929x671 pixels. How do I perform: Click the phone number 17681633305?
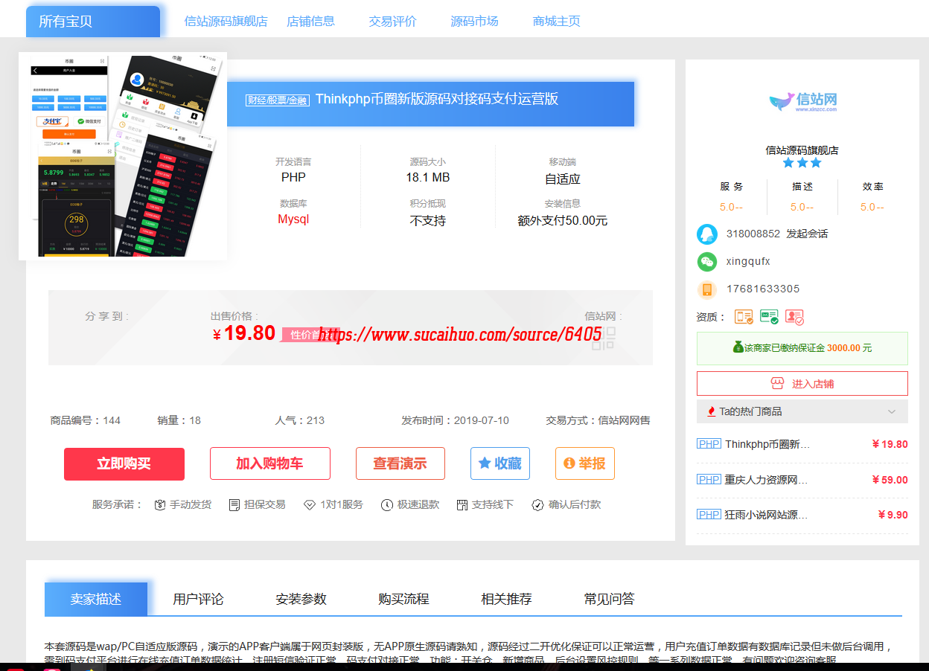point(763,289)
